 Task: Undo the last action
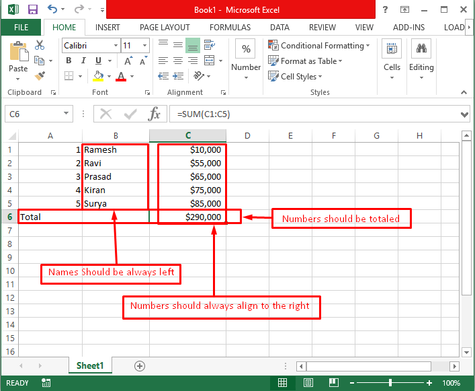[x=52, y=9]
